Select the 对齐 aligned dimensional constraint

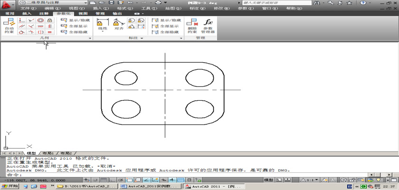[x=119, y=24]
